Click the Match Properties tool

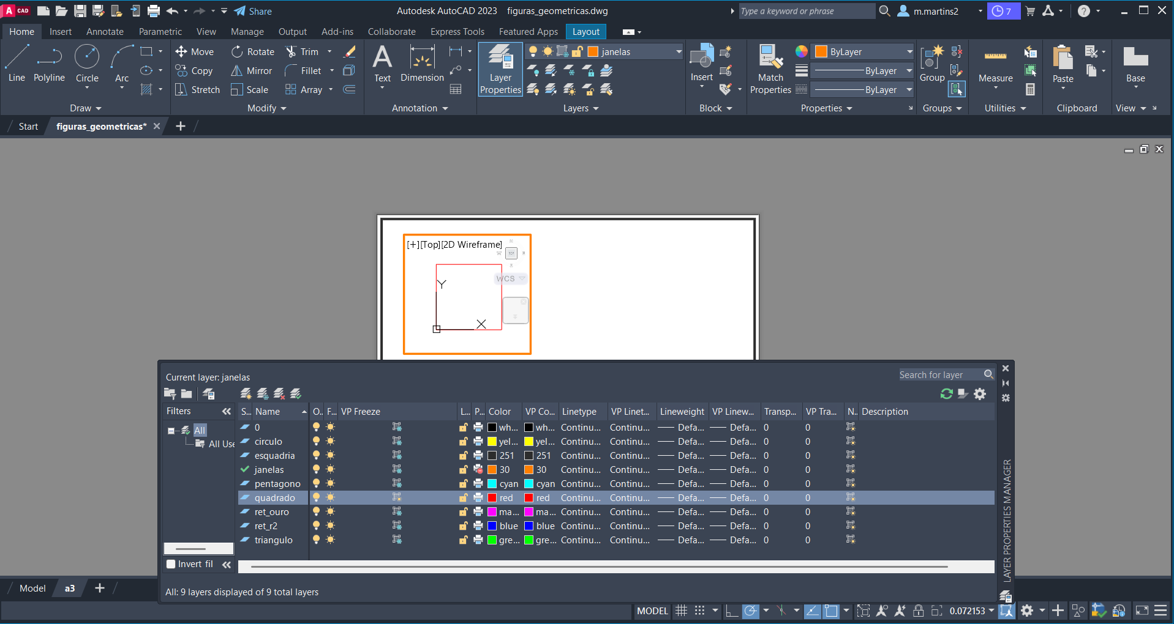pyautogui.click(x=770, y=69)
